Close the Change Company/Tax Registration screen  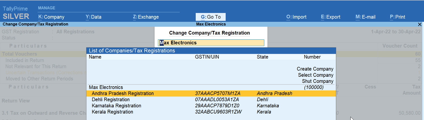coord(420,24)
